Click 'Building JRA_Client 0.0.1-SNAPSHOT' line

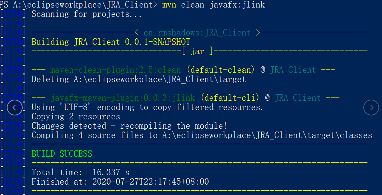point(111,42)
